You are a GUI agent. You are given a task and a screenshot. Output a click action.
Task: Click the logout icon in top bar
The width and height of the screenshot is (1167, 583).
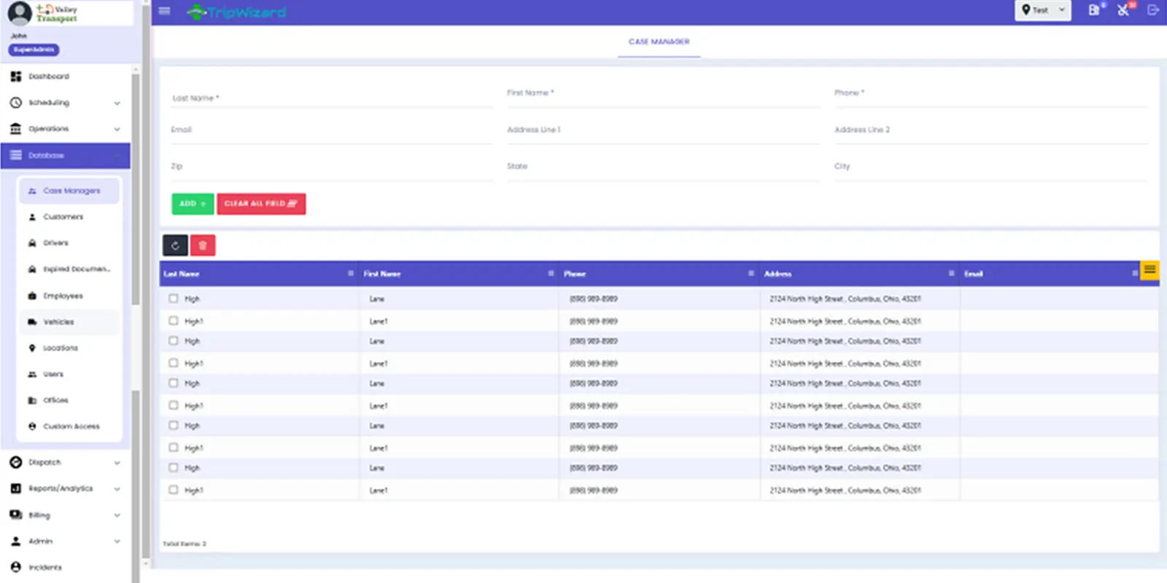[1153, 10]
